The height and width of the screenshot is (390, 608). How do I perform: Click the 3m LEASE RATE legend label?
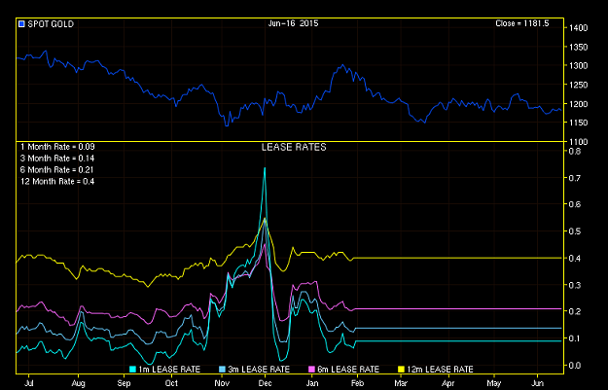259,370
